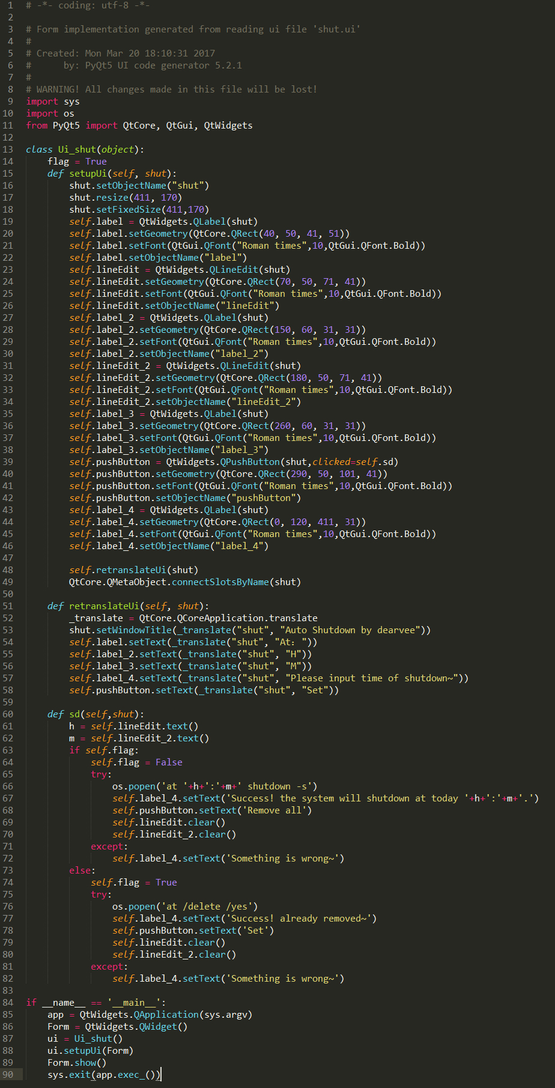Screen dimensions: 555x1088
Task: Click os.popen('at /delete /yes') call
Action: point(185,907)
